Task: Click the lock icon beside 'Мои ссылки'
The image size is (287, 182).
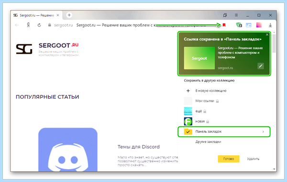Action: (x=217, y=101)
